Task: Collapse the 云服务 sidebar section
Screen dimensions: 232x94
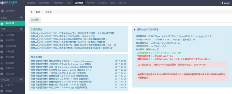Action: click(x=21, y=17)
